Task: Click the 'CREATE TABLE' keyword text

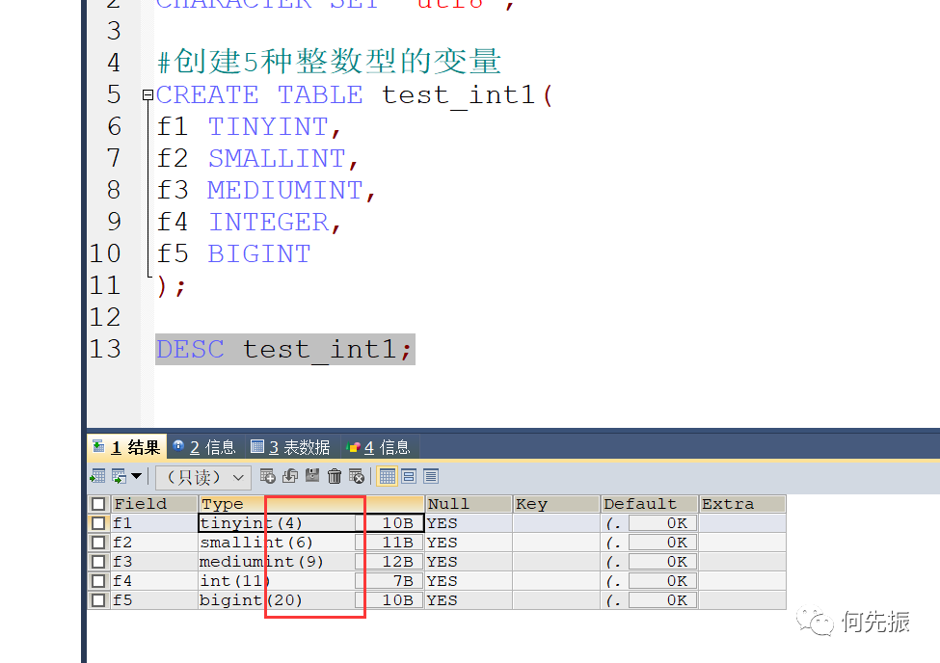Action: click(259, 94)
